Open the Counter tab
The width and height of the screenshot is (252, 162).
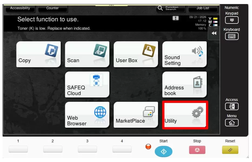pos(52,8)
